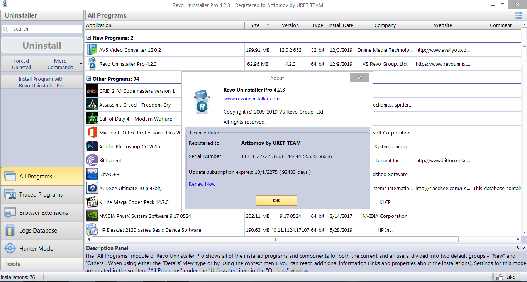Click the NVIDIA PhysX program icon
Screen dimensions: 527x282
pyautogui.click(x=92, y=216)
